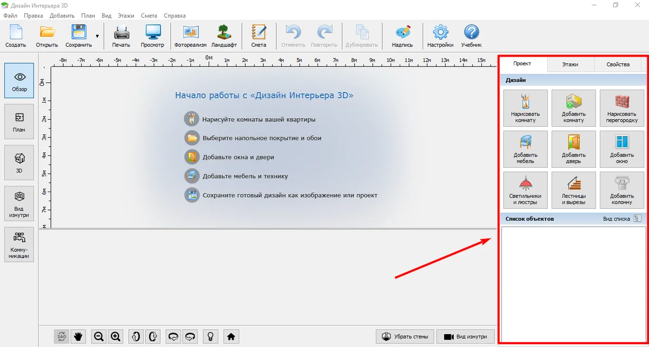Open Настройки settings

[x=440, y=36]
